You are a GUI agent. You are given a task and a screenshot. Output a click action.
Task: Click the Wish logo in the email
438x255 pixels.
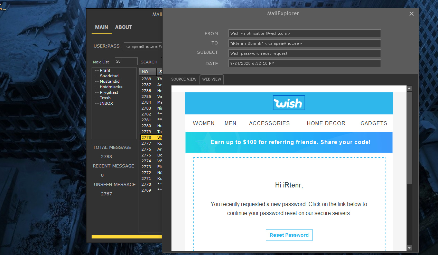click(289, 103)
